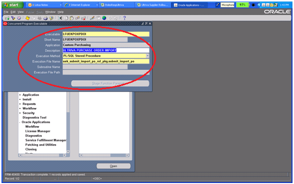
Task: Select Patching and Utilities in navigator
Action: pos(41,145)
